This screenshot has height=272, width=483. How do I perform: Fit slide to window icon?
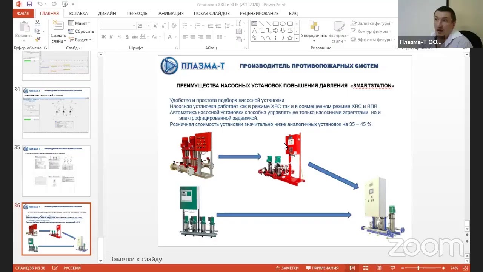coord(465,268)
